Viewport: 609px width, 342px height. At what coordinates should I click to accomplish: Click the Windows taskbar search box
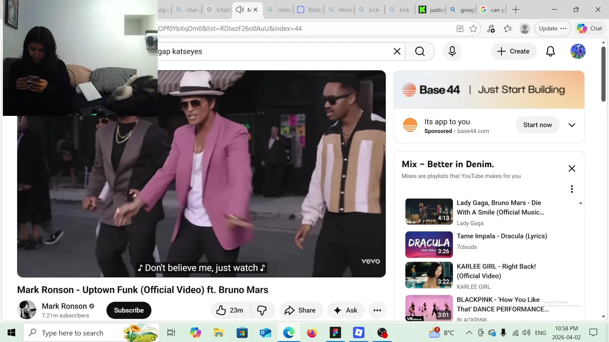(x=92, y=332)
